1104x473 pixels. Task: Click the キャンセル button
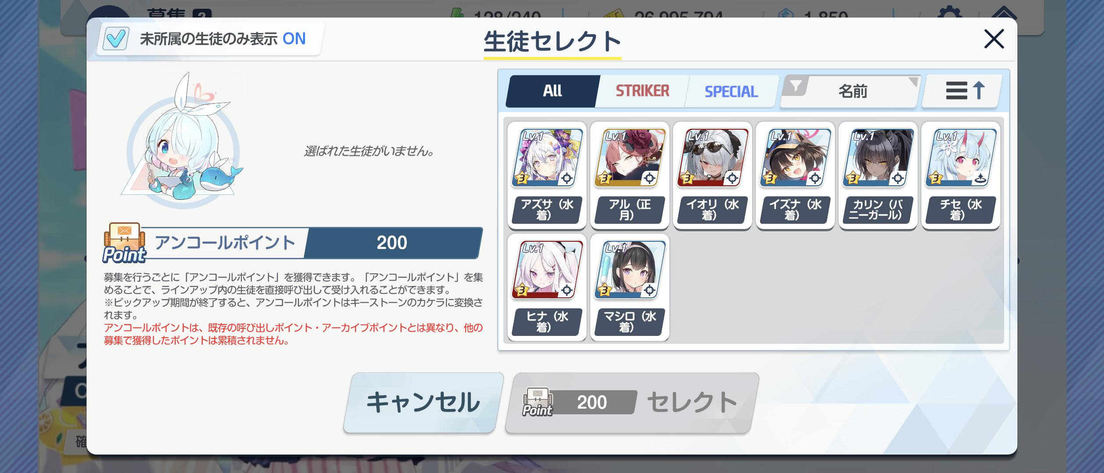point(423,402)
